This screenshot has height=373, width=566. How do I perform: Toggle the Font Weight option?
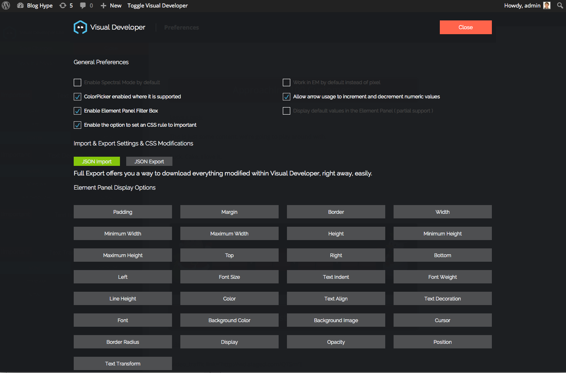(443, 277)
